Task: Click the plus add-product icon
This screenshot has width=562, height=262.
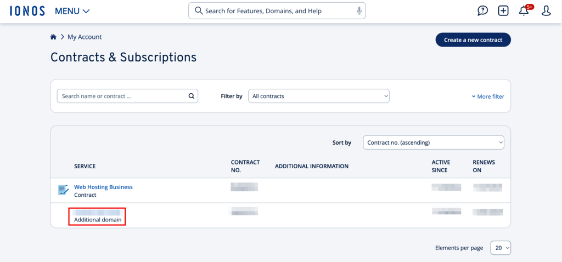Action: 503,11
